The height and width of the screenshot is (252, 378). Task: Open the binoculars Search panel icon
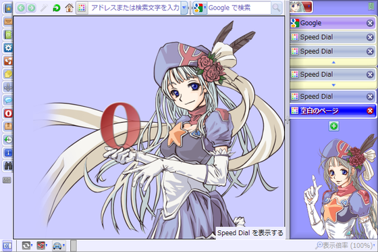tap(8, 166)
